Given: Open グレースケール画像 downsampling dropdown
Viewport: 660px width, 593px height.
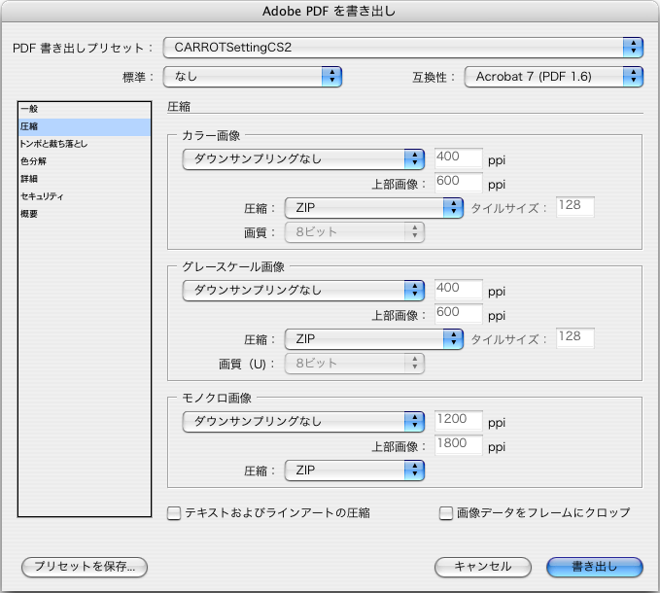Looking at the screenshot, I should pos(303,290).
